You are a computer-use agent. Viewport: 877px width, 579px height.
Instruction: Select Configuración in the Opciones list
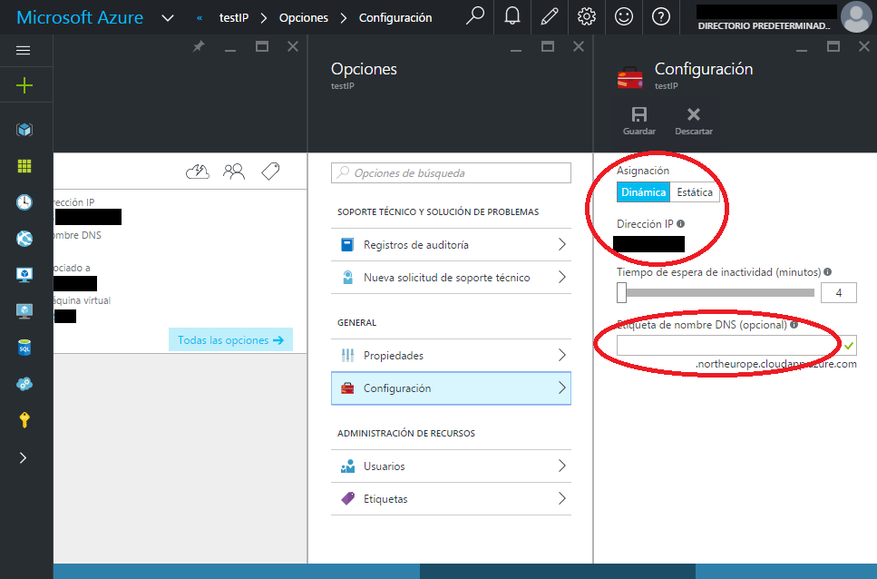[x=451, y=388]
